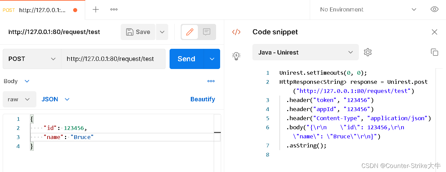Open the request options ellipsis in Body row
The height and width of the screenshot is (172, 446).
(x=211, y=81)
